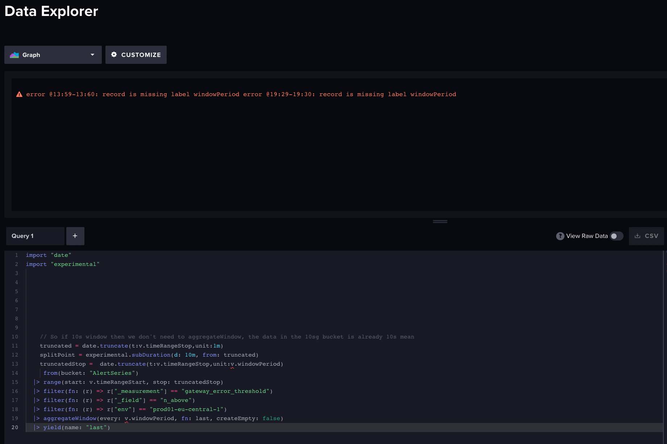Viewport: 667px width, 444px height.
Task: Enable the View Raw Data toggle
Action: (616, 236)
